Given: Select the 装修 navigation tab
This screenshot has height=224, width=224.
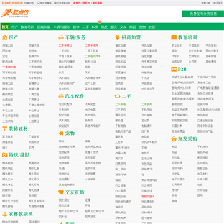Looking at the screenshot, I should [x=76, y=27].
